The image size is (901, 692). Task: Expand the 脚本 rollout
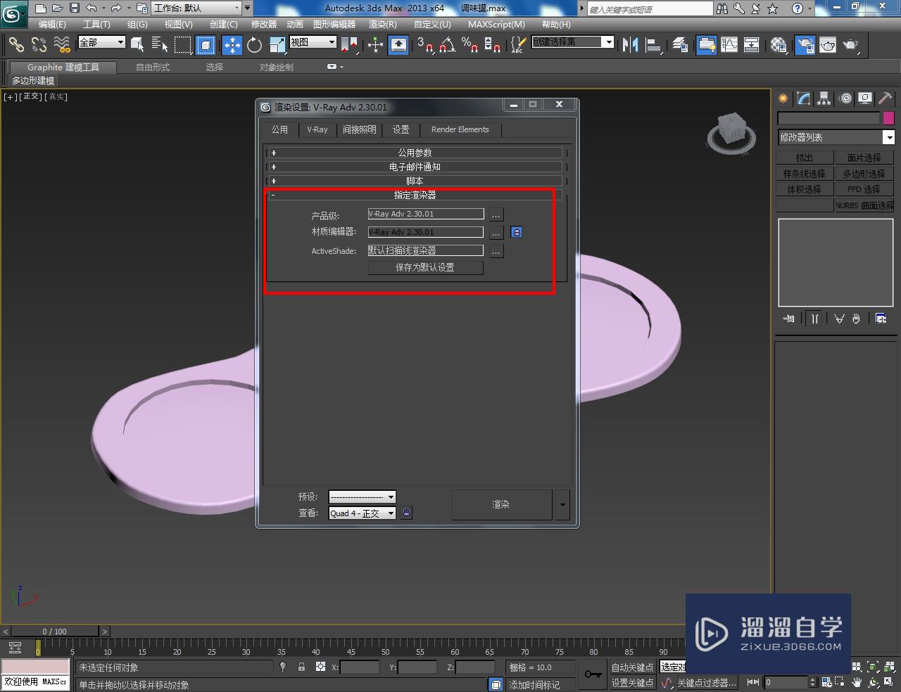tap(415, 181)
